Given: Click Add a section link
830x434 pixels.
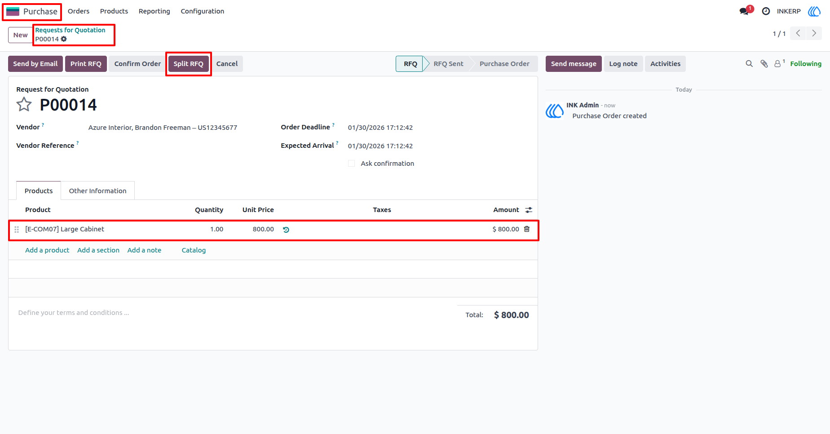Looking at the screenshot, I should (x=98, y=250).
